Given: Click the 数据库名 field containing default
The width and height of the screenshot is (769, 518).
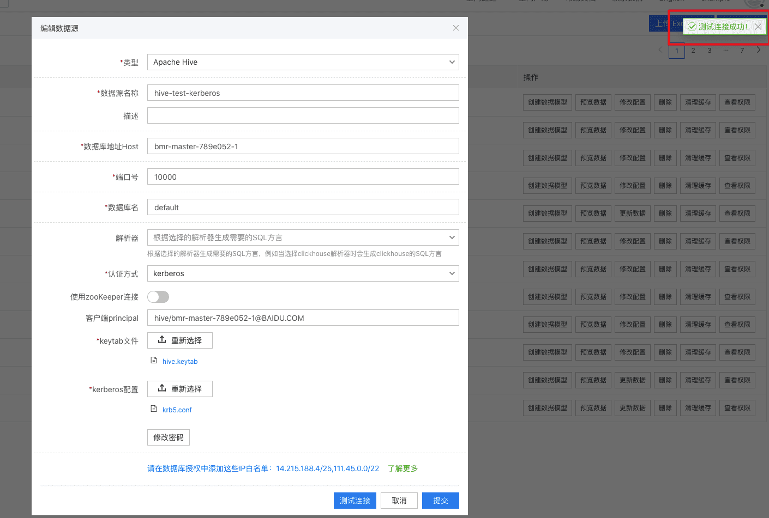Looking at the screenshot, I should click(303, 207).
